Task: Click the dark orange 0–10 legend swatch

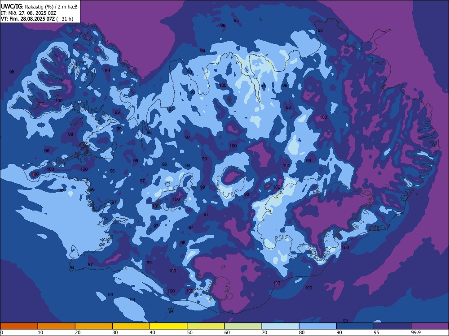Action: point(19,326)
